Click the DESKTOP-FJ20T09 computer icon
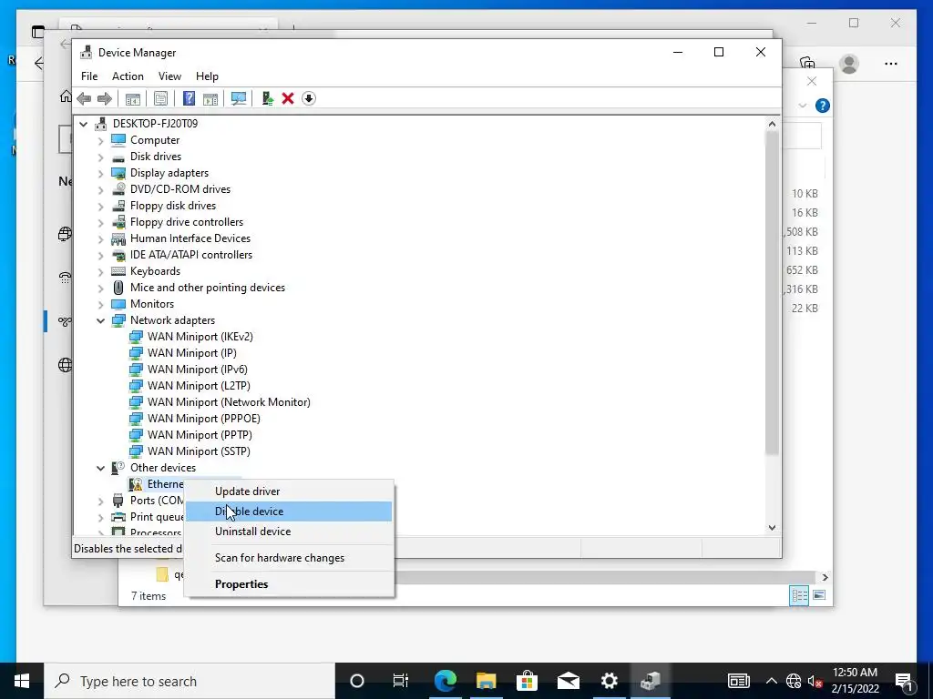 100,124
